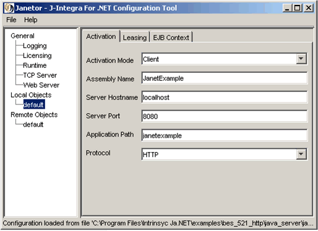The width and height of the screenshot is (318, 231).
Task: Click the Activation Mode label
Action: click(x=110, y=61)
